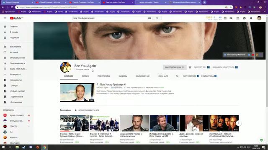268x150 pixels.
Task: Open Аудит канала in the sidebar
Action: pos(17,97)
